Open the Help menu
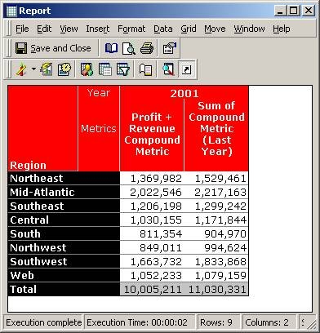 pyautogui.click(x=282, y=29)
